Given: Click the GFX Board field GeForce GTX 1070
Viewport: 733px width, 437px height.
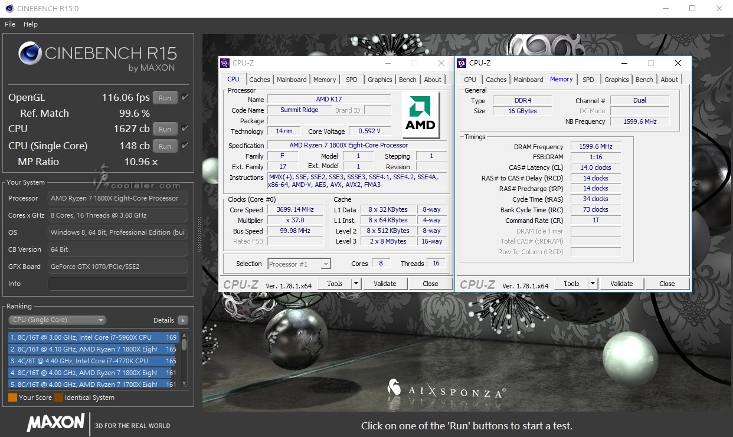Looking at the screenshot, I should pos(117,267).
